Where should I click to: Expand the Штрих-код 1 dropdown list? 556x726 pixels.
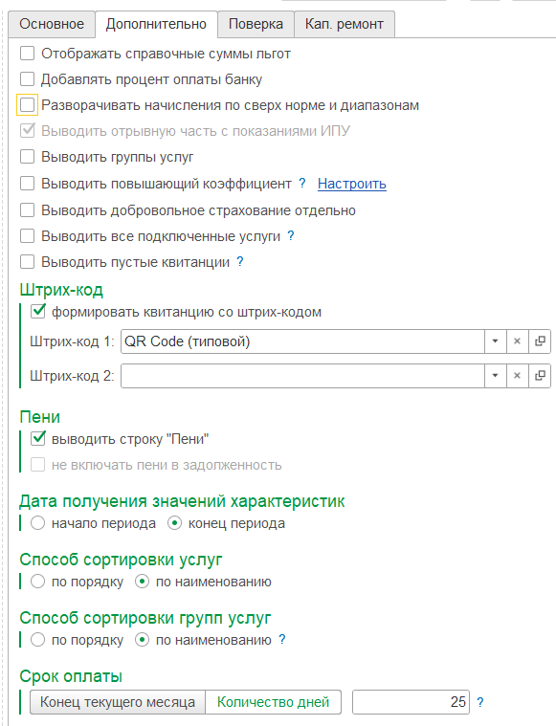click(x=496, y=341)
